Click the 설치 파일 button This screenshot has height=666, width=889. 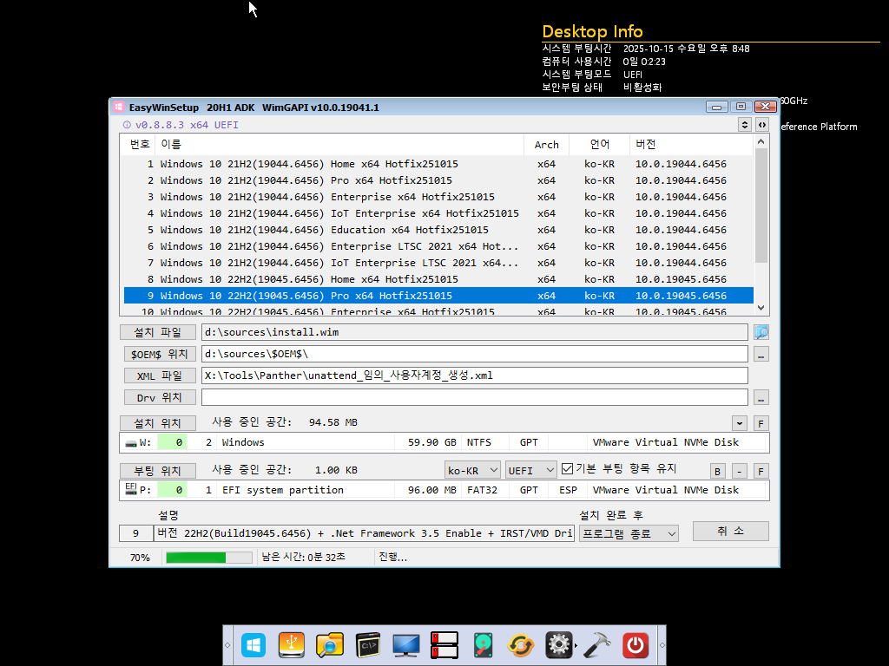pyautogui.click(x=158, y=332)
